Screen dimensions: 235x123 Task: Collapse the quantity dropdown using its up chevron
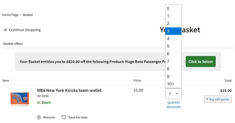[177, 94]
